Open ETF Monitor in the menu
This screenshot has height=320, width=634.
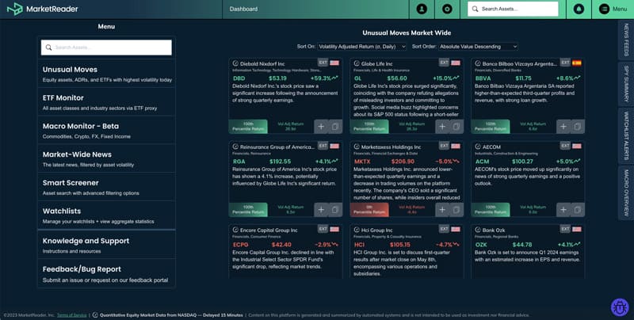coord(106,102)
